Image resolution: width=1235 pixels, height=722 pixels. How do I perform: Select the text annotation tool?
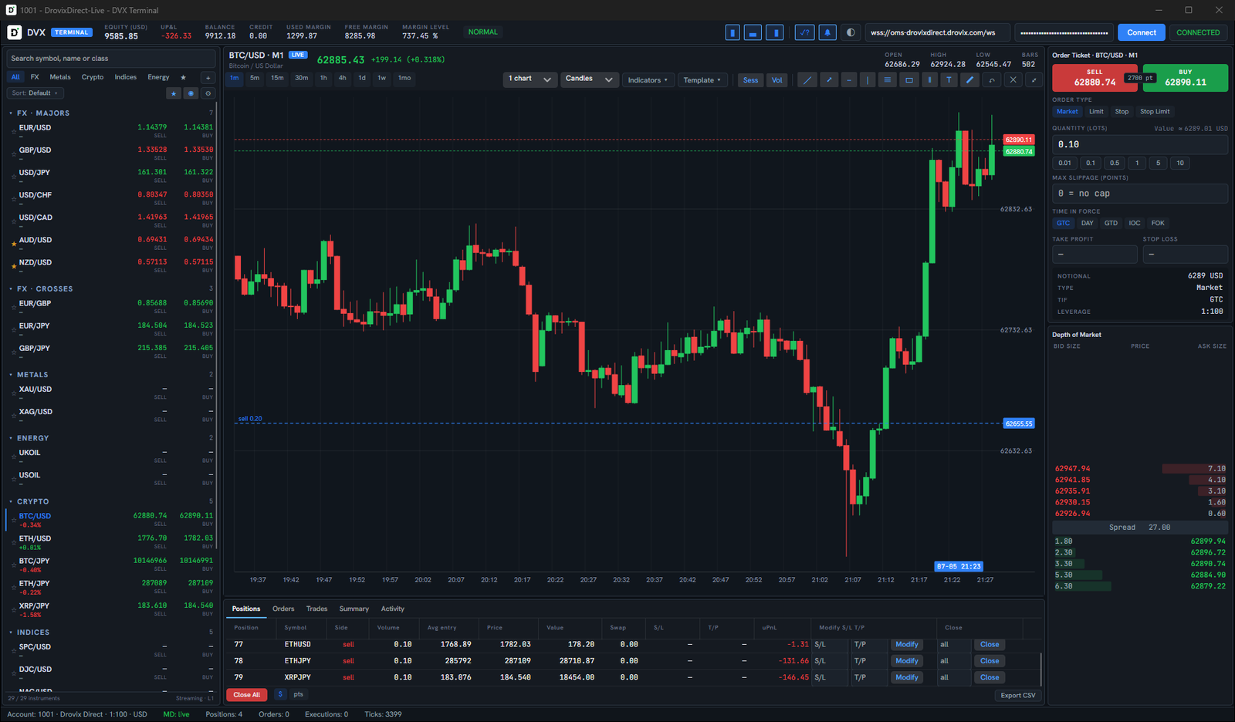click(949, 80)
